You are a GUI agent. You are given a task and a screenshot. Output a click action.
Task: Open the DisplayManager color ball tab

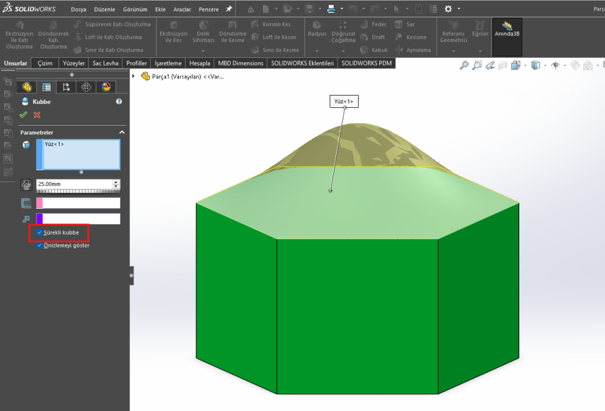point(106,87)
